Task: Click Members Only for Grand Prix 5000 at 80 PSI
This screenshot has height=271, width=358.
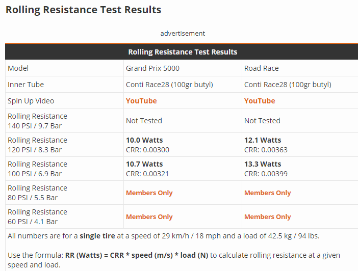Action: (149, 193)
